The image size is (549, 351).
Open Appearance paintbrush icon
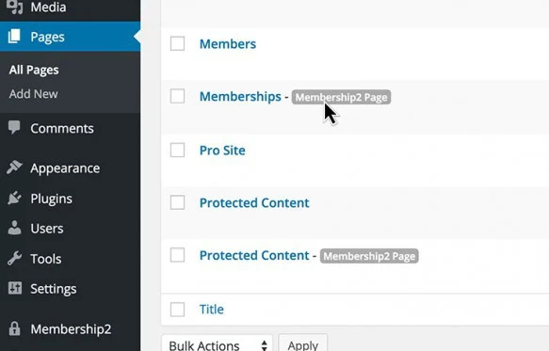(14, 168)
